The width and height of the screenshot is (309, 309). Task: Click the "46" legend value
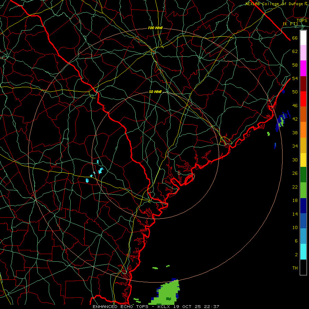click(295, 106)
